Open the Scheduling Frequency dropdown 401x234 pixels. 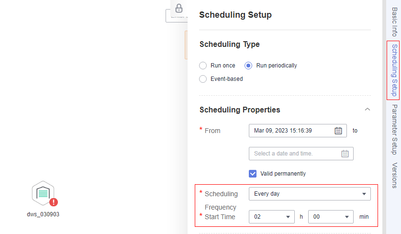[x=310, y=194]
